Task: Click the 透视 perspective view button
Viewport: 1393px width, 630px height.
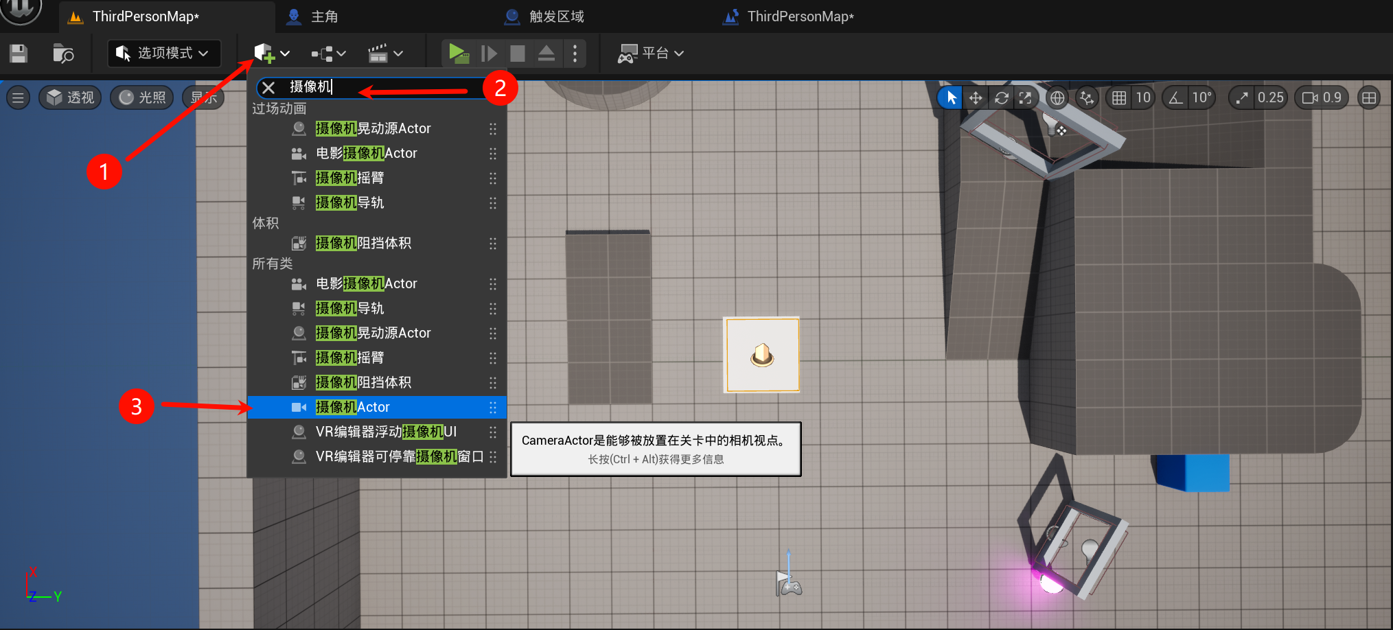Action: 71,98
